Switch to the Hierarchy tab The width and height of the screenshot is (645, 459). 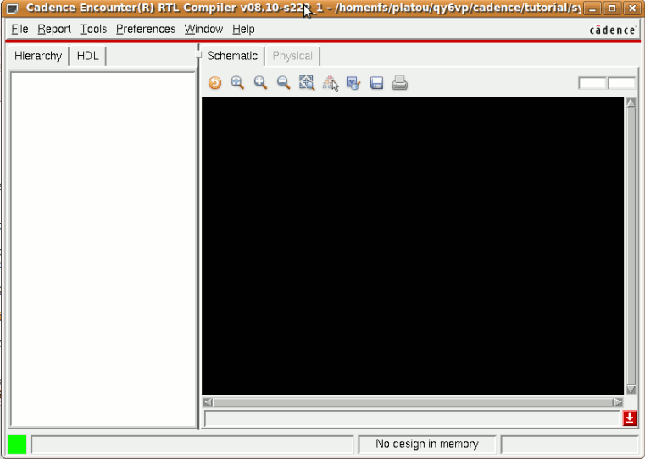(38, 56)
